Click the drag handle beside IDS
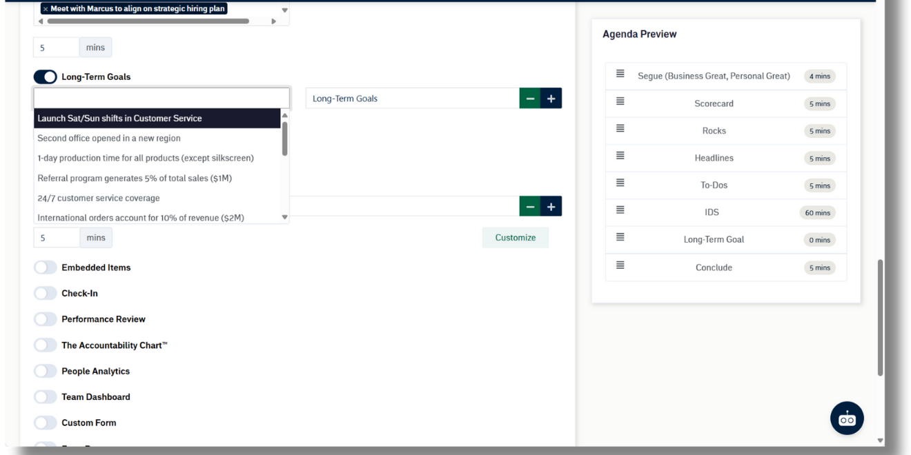911x455 pixels. pyautogui.click(x=620, y=210)
